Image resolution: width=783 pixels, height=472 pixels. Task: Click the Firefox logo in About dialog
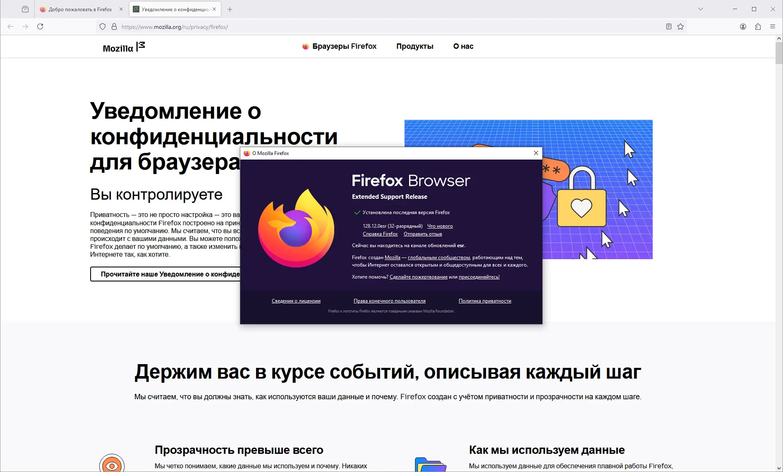pyautogui.click(x=296, y=228)
